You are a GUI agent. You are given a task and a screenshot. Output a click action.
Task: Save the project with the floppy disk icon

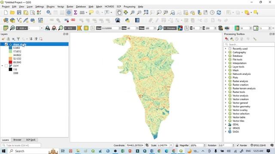(19, 12)
